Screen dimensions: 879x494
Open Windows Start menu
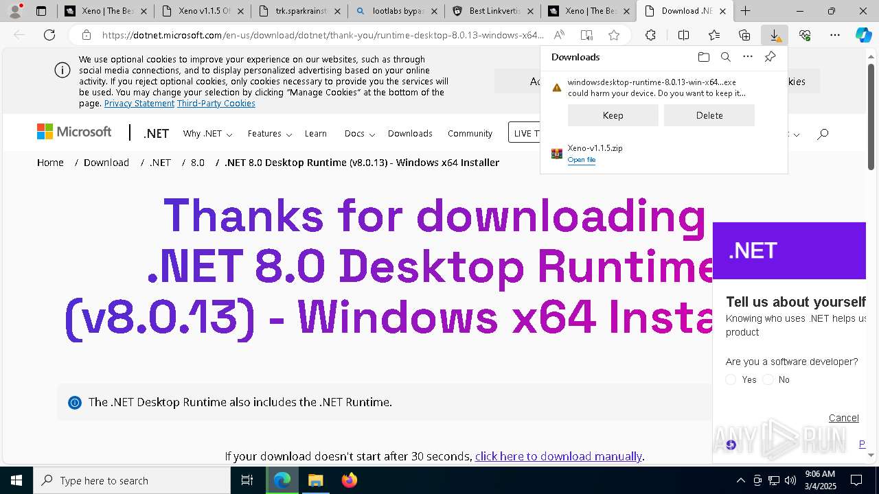(16, 480)
